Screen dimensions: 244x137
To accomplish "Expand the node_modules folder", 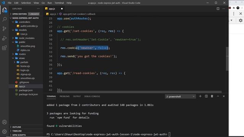I will tap(13, 38).
